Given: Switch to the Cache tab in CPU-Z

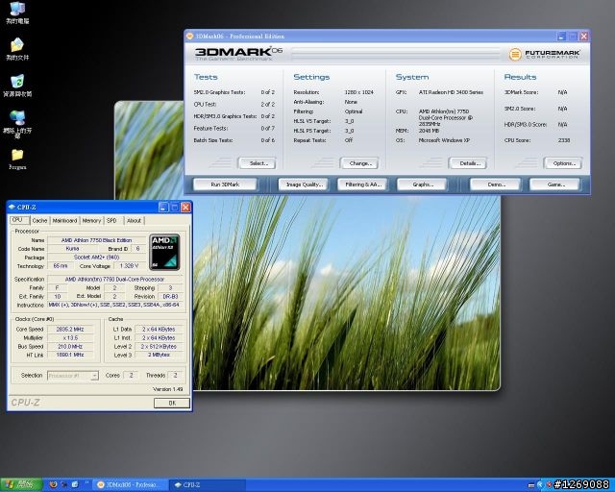Looking at the screenshot, I should [39, 221].
